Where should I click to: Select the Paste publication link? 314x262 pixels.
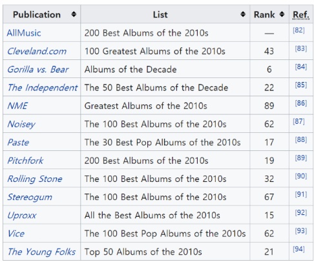pos(18,142)
